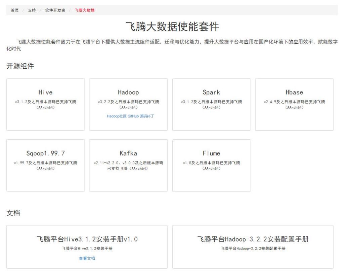Open 飞腾平台Hadoop-3.2.2安装配置手册 document card
349x272 pixels.
[x=253, y=247]
